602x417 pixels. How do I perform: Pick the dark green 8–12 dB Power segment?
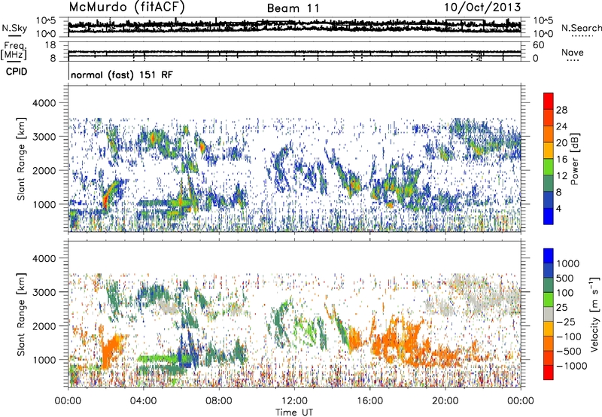[549, 183]
